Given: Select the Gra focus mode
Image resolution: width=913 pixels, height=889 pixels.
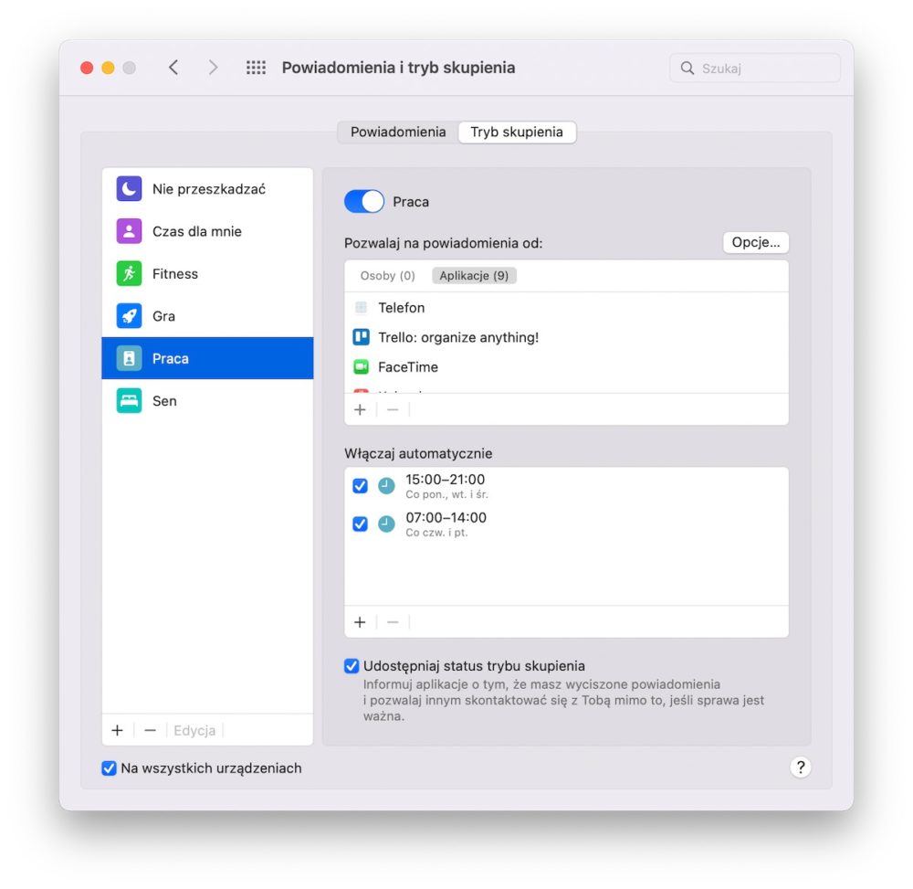Looking at the screenshot, I should [207, 316].
